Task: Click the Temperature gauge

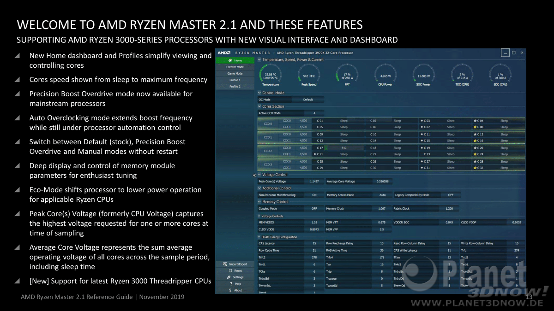Action: pos(271,75)
